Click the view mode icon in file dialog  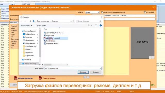click(x=89, y=25)
